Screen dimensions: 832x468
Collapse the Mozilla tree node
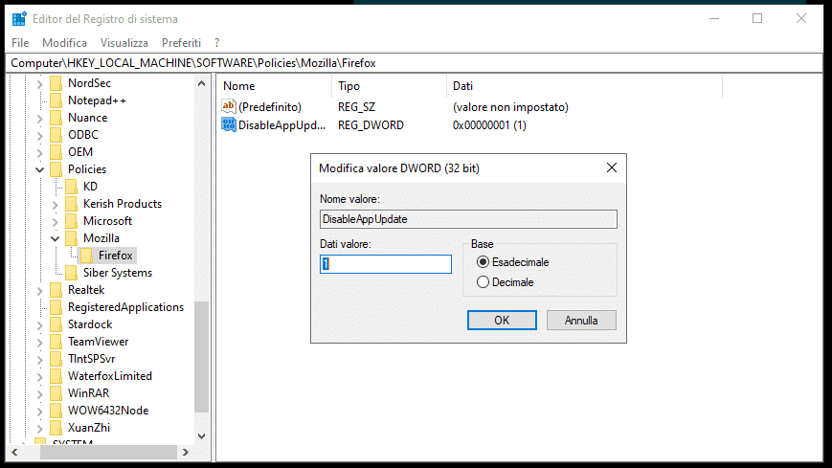(56, 238)
